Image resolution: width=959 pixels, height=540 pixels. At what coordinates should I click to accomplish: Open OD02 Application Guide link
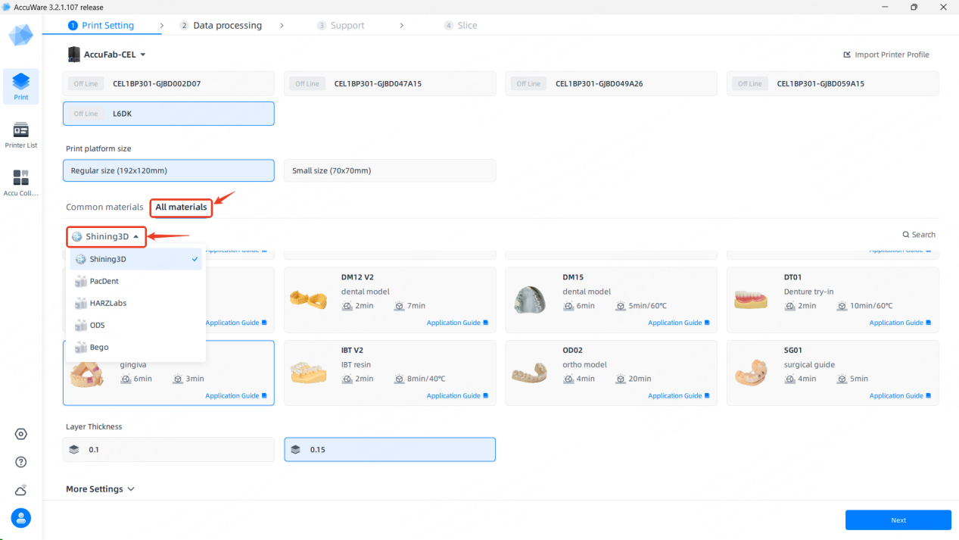pyautogui.click(x=679, y=395)
